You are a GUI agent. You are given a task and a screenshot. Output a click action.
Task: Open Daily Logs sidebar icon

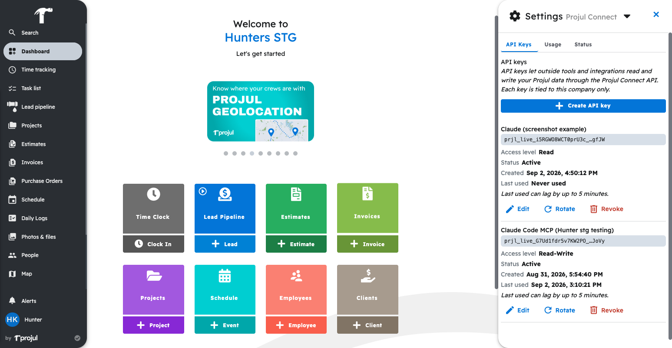(x=12, y=218)
